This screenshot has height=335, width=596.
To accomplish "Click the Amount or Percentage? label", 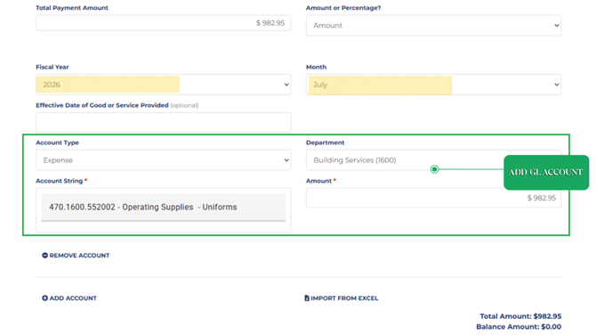I will pos(343,8).
